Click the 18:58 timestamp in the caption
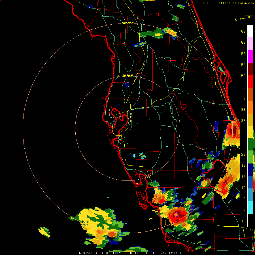The image size is (255, 255). click(x=175, y=253)
